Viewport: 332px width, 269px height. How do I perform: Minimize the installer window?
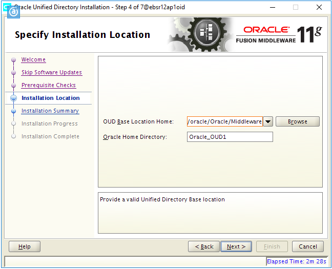[273, 7]
